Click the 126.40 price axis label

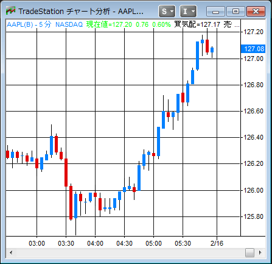(253, 137)
